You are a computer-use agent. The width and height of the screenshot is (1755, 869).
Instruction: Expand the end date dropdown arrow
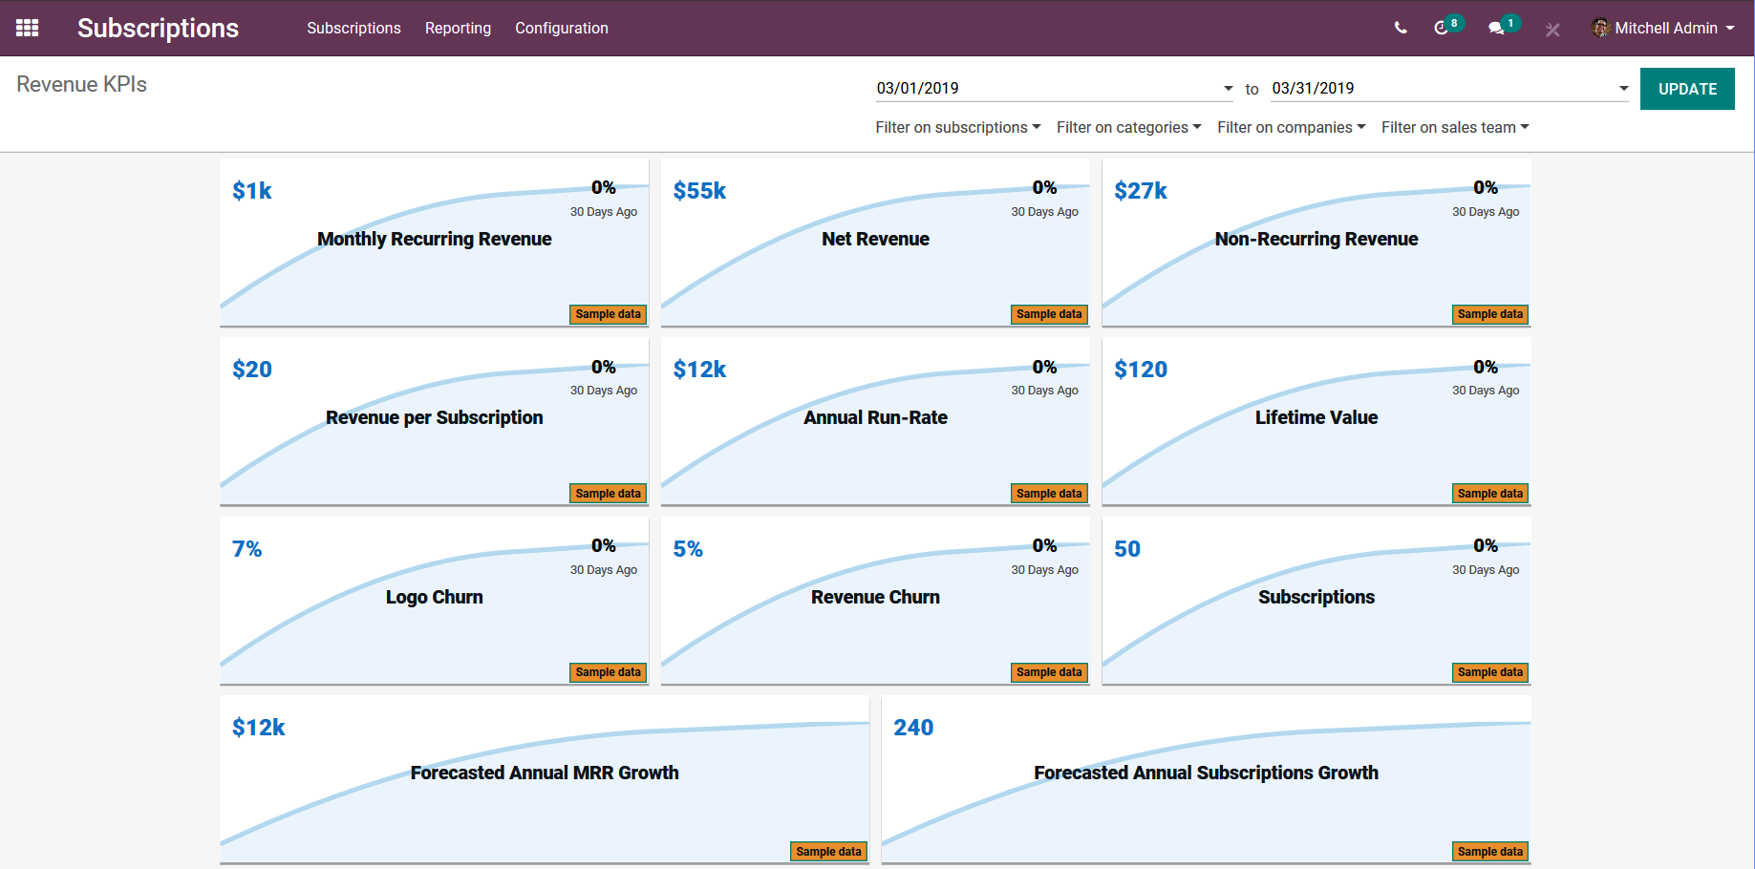tap(1623, 89)
